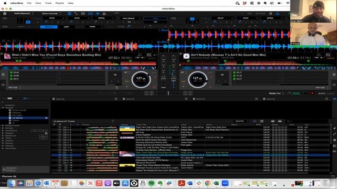Select the Champagne Kisses track row

tap(190, 160)
